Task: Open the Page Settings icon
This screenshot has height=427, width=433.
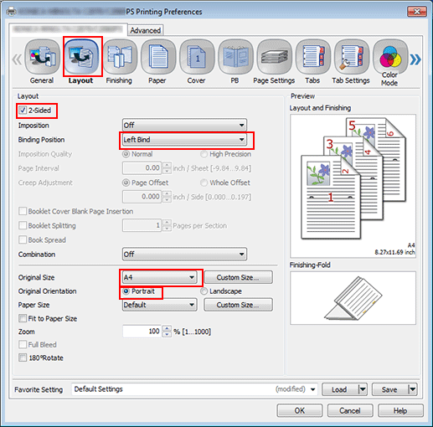Action: click(x=274, y=57)
